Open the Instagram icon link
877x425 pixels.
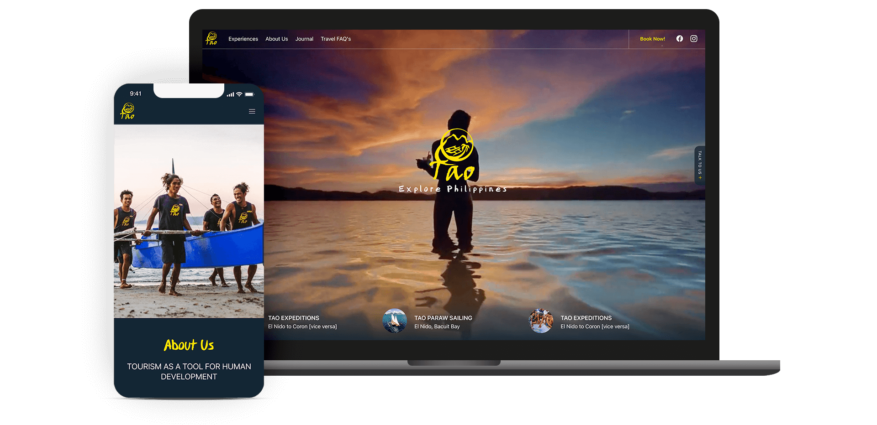(x=694, y=39)
